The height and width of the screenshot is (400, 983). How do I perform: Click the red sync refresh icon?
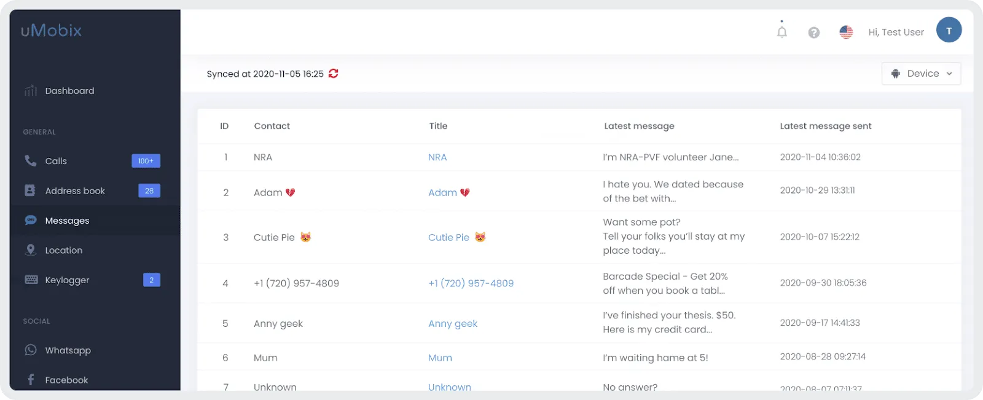coord(334,74)
